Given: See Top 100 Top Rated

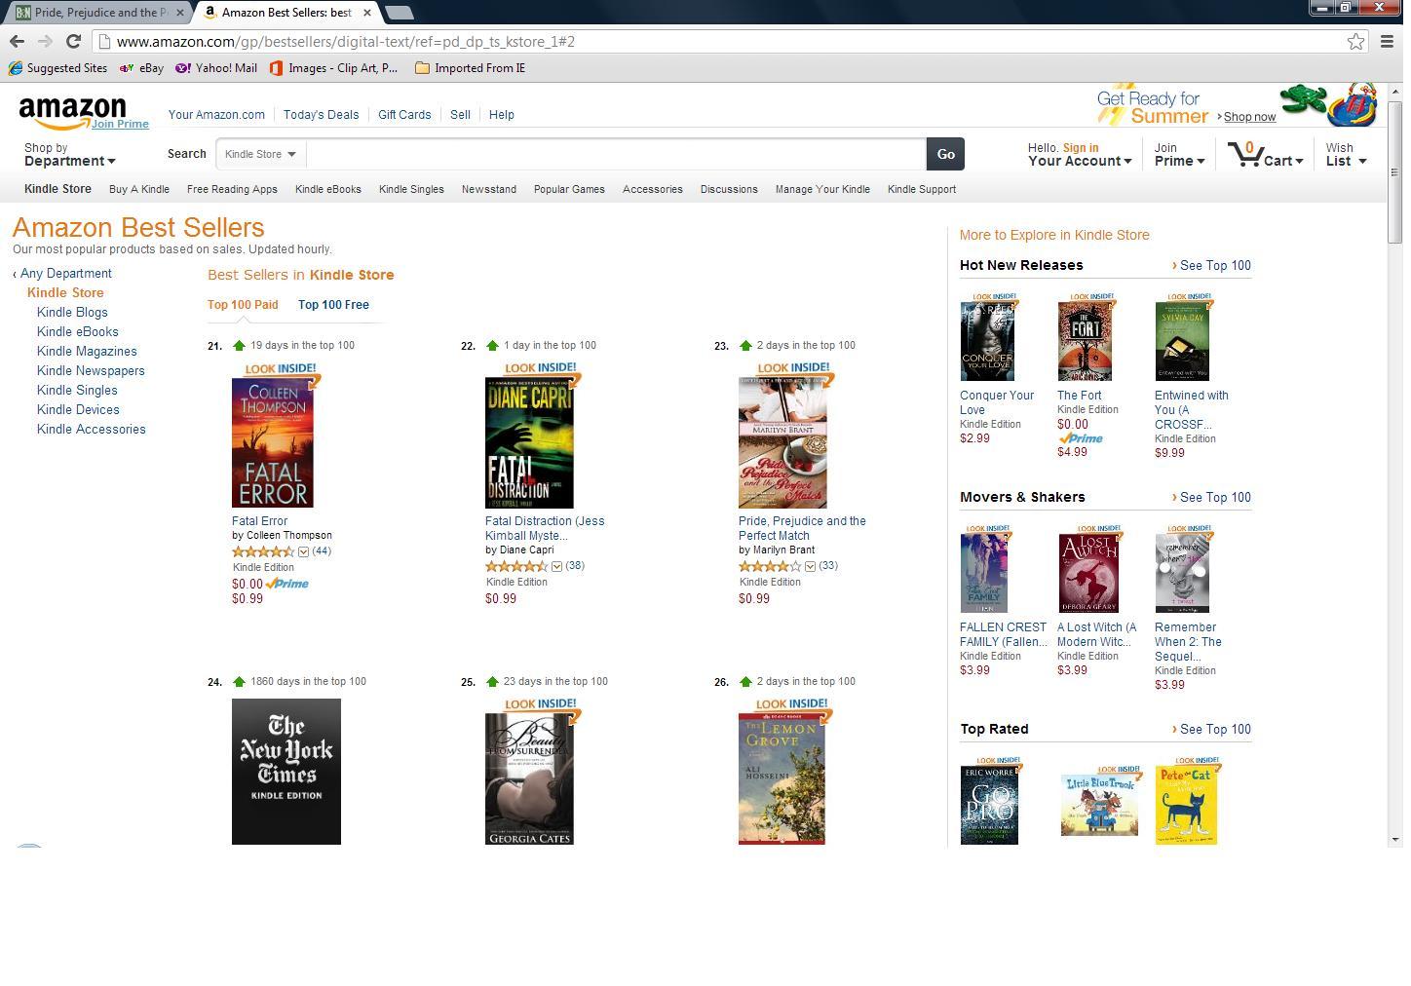Looking at the screenshot, I should click(x=1215, y=729).
